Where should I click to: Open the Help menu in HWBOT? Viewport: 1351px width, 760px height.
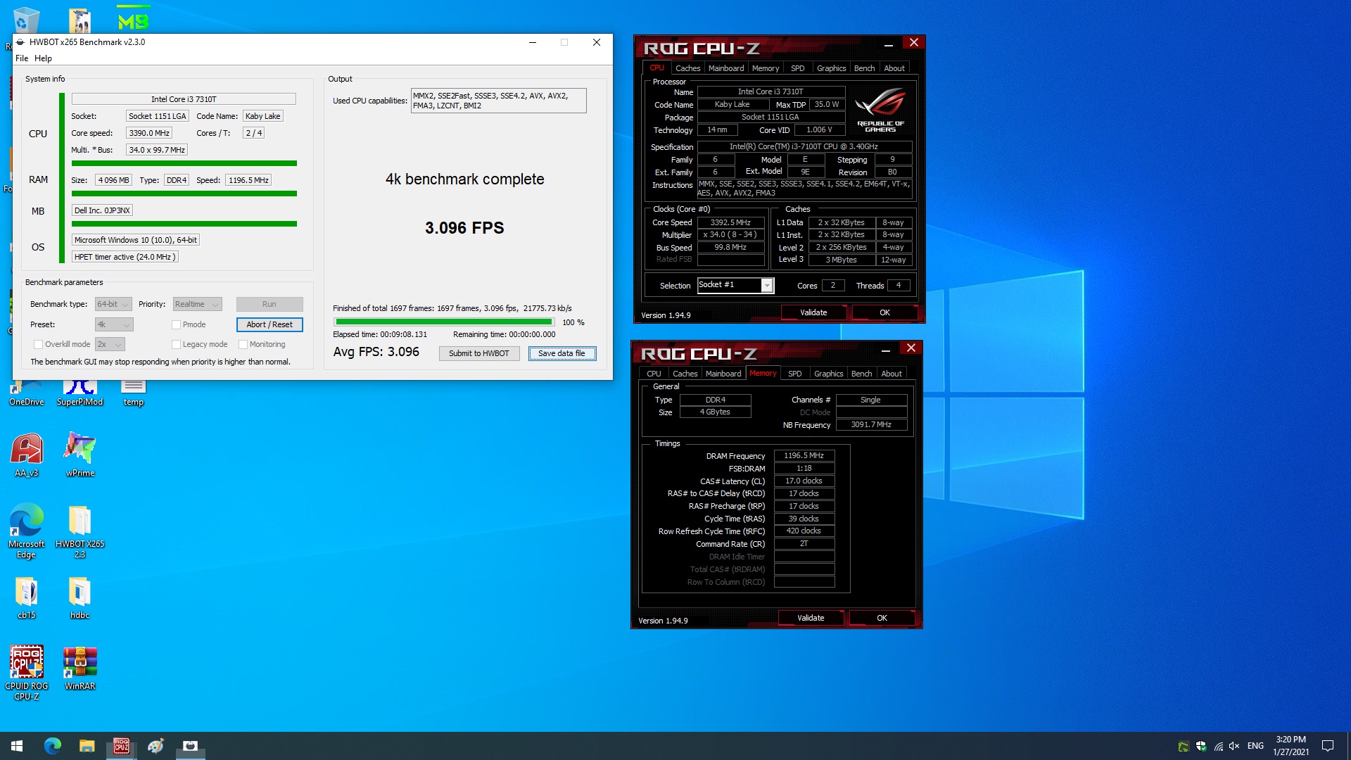click(43, 58)
